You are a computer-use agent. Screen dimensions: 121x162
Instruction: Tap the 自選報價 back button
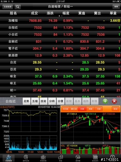click(x=8, y=7)
